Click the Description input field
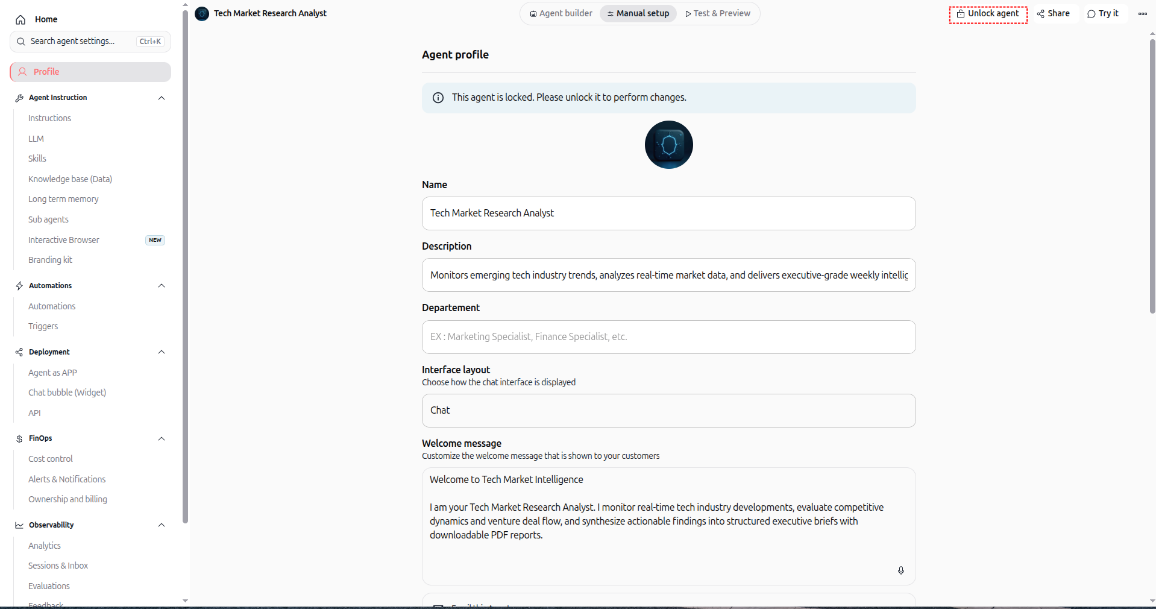 (669, 275)
